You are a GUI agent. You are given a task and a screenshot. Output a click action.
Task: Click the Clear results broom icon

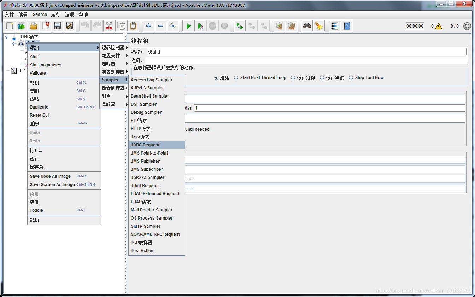(x=280, y=26)
